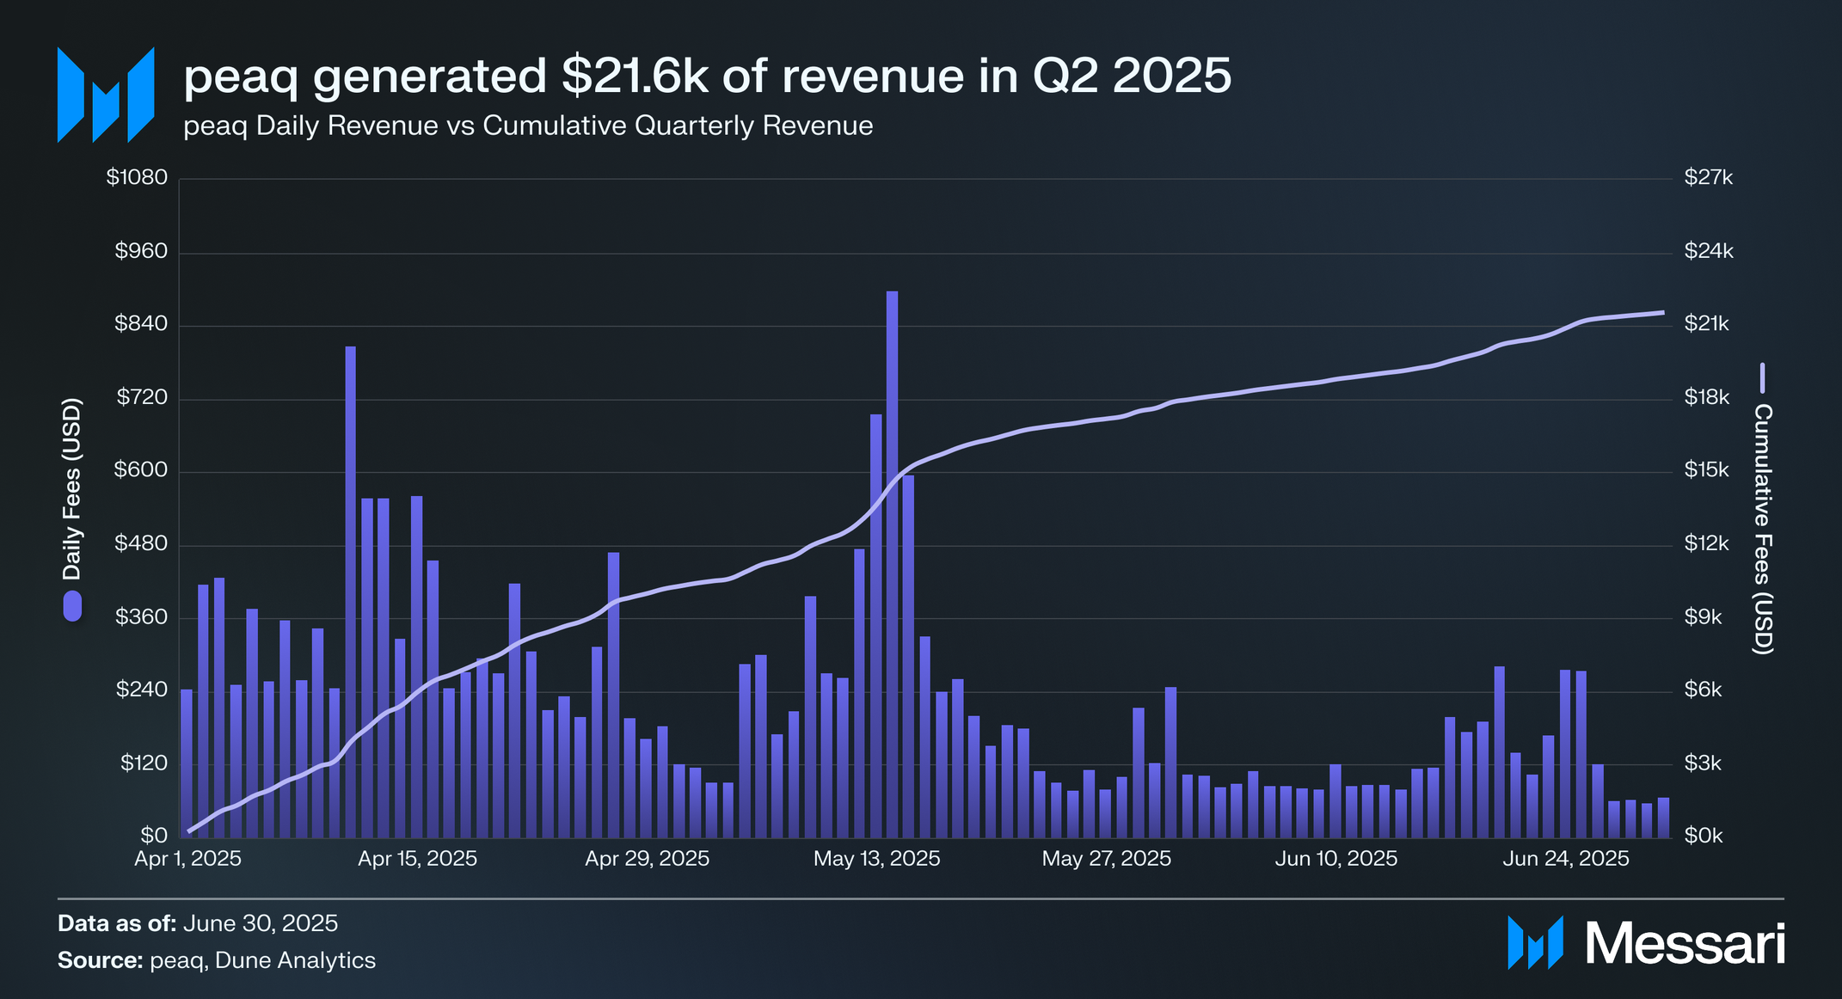This screenshot has height=999, width=1842.
Task: Click the Jun 24, 2025 axis label
Action: [1565, 859]
